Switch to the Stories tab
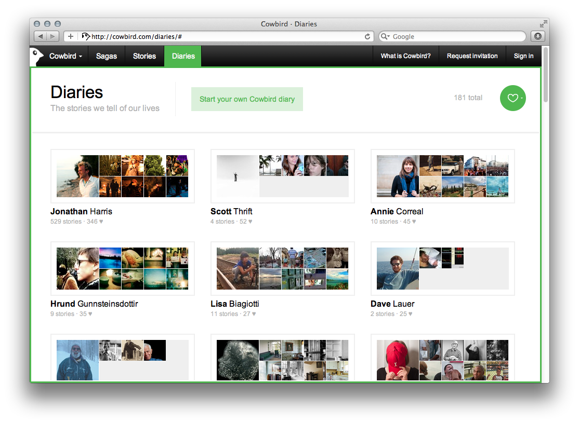This screenshot has width=579, height=424. coord(144,56)
